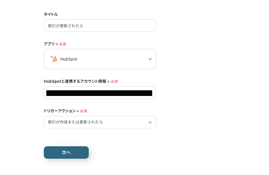Open the trigger selector showing 取引が作成または更新されたら
The image size is (269, 175).
tap(100, 122)
